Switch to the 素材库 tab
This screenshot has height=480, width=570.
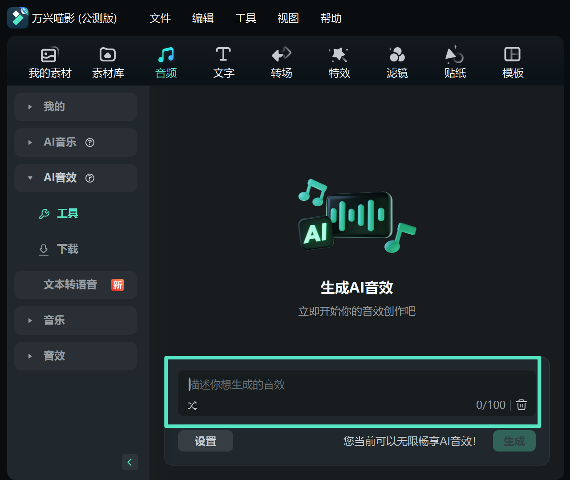108,61
